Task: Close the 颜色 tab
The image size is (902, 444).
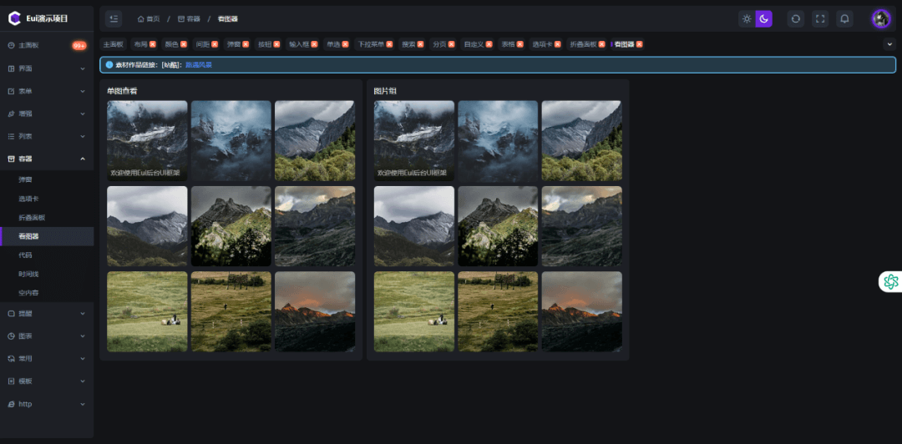Action: click(184, 44)
